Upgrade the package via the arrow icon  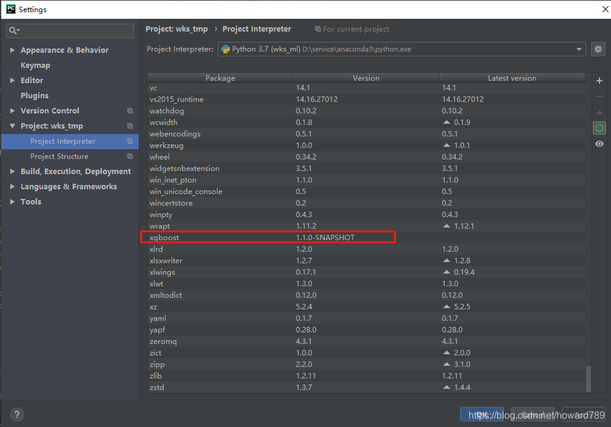click(x=599, y=112)
